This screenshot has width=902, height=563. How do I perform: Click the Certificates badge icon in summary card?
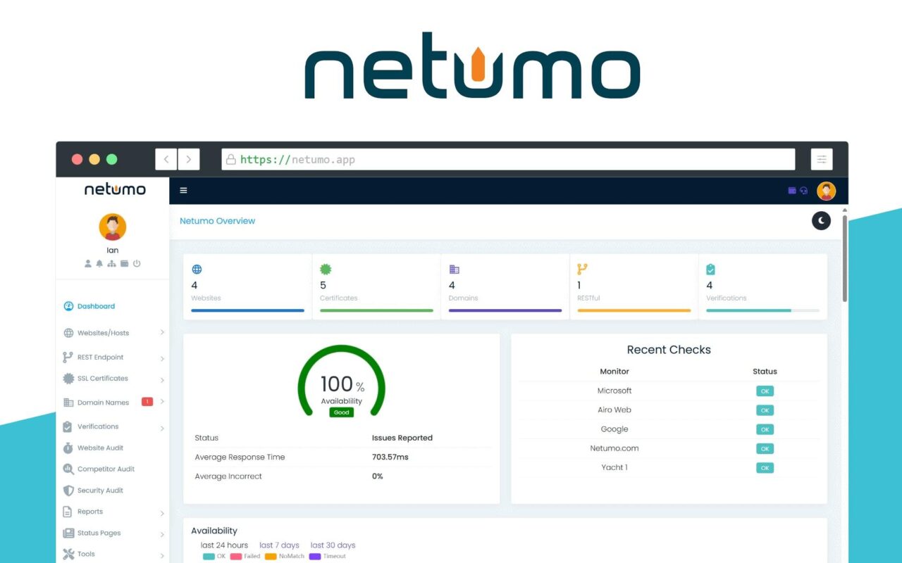[x=326, y=269]
